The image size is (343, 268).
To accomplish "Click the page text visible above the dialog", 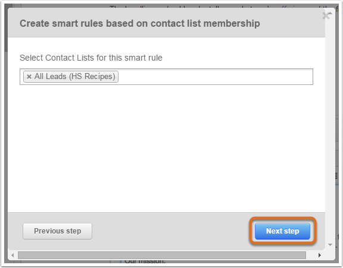I will click(x=219, y=8).
